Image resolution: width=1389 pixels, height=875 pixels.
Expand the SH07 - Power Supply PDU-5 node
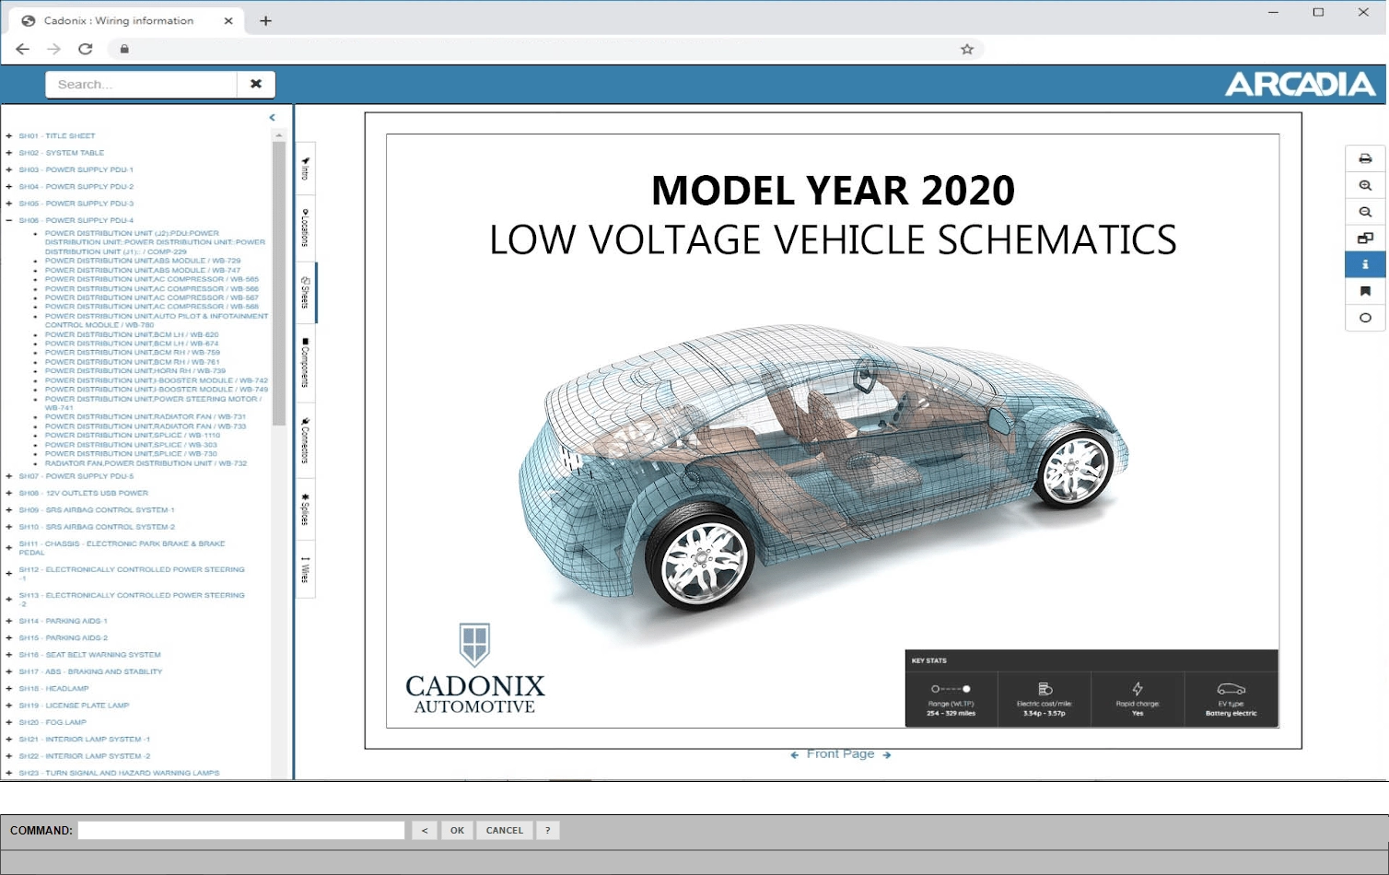9,476
